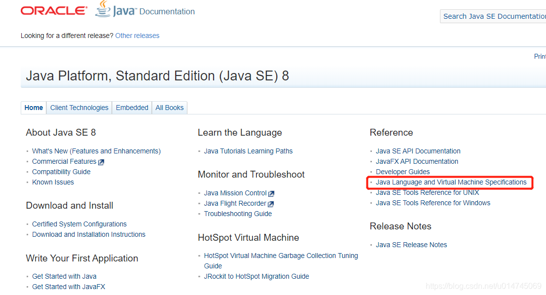Click the external link icon beside Commercial Features
The image size is (546, 295).
[101, 162]
